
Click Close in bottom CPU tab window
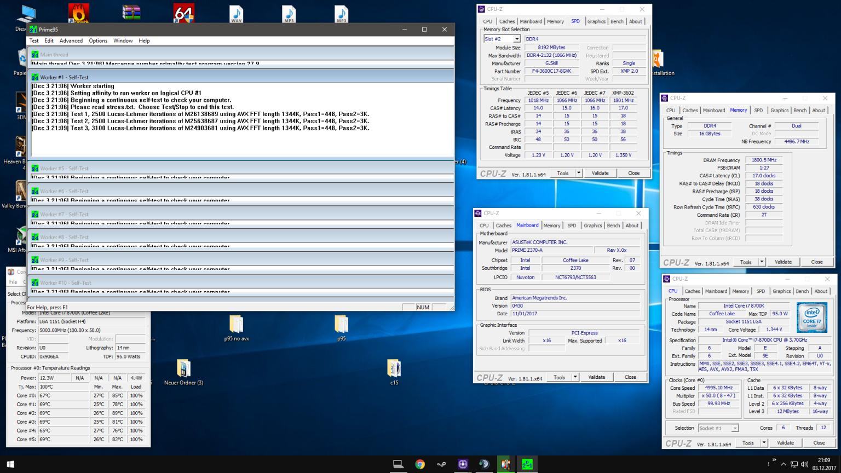[x=819, y=443]
